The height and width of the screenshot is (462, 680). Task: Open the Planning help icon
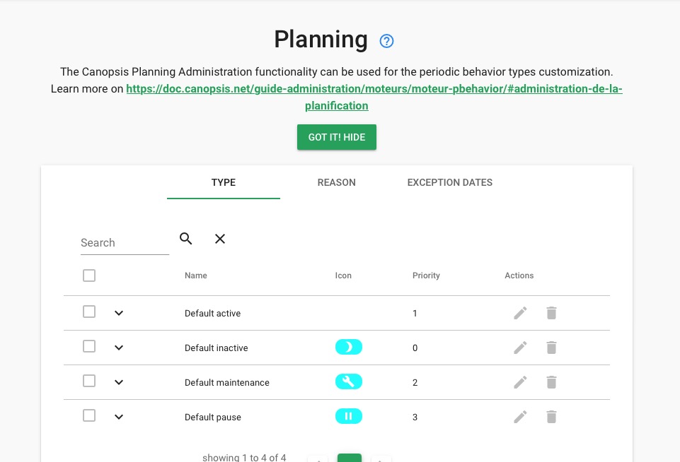point(386,41)
